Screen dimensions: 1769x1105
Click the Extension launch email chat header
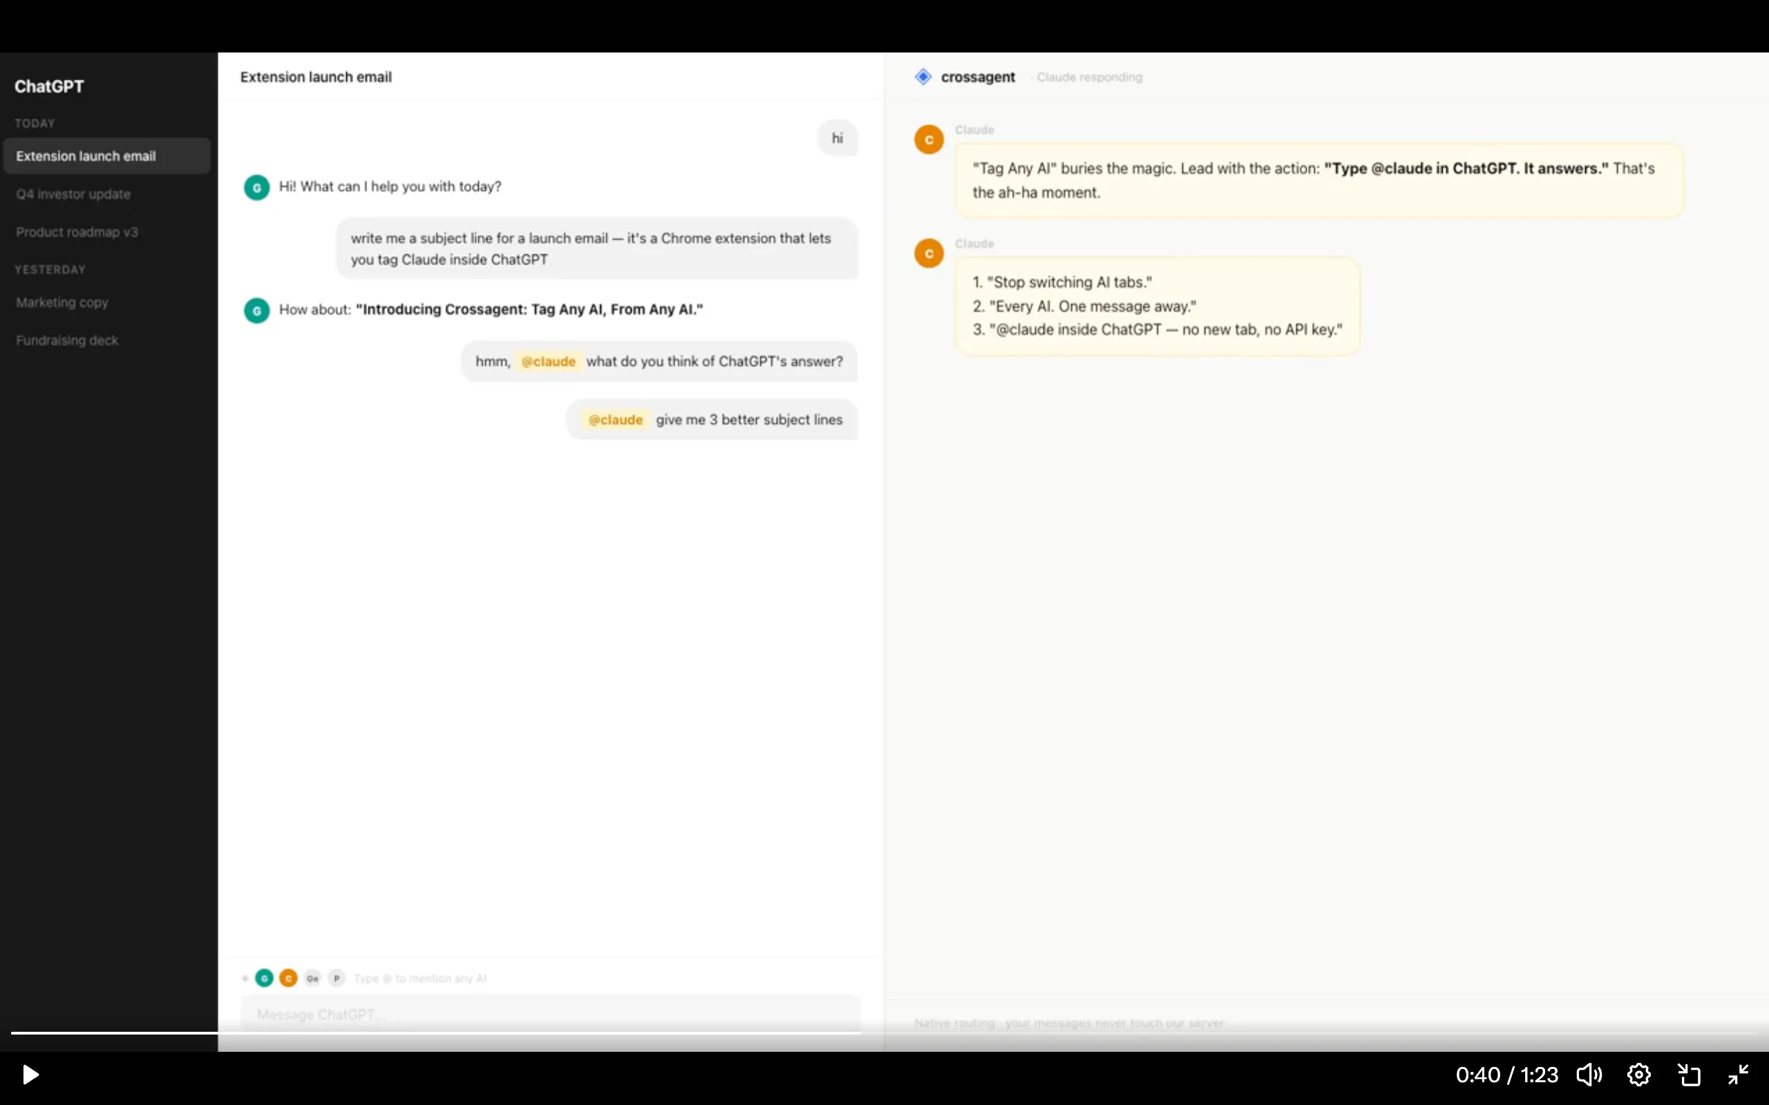click(316, 77)
